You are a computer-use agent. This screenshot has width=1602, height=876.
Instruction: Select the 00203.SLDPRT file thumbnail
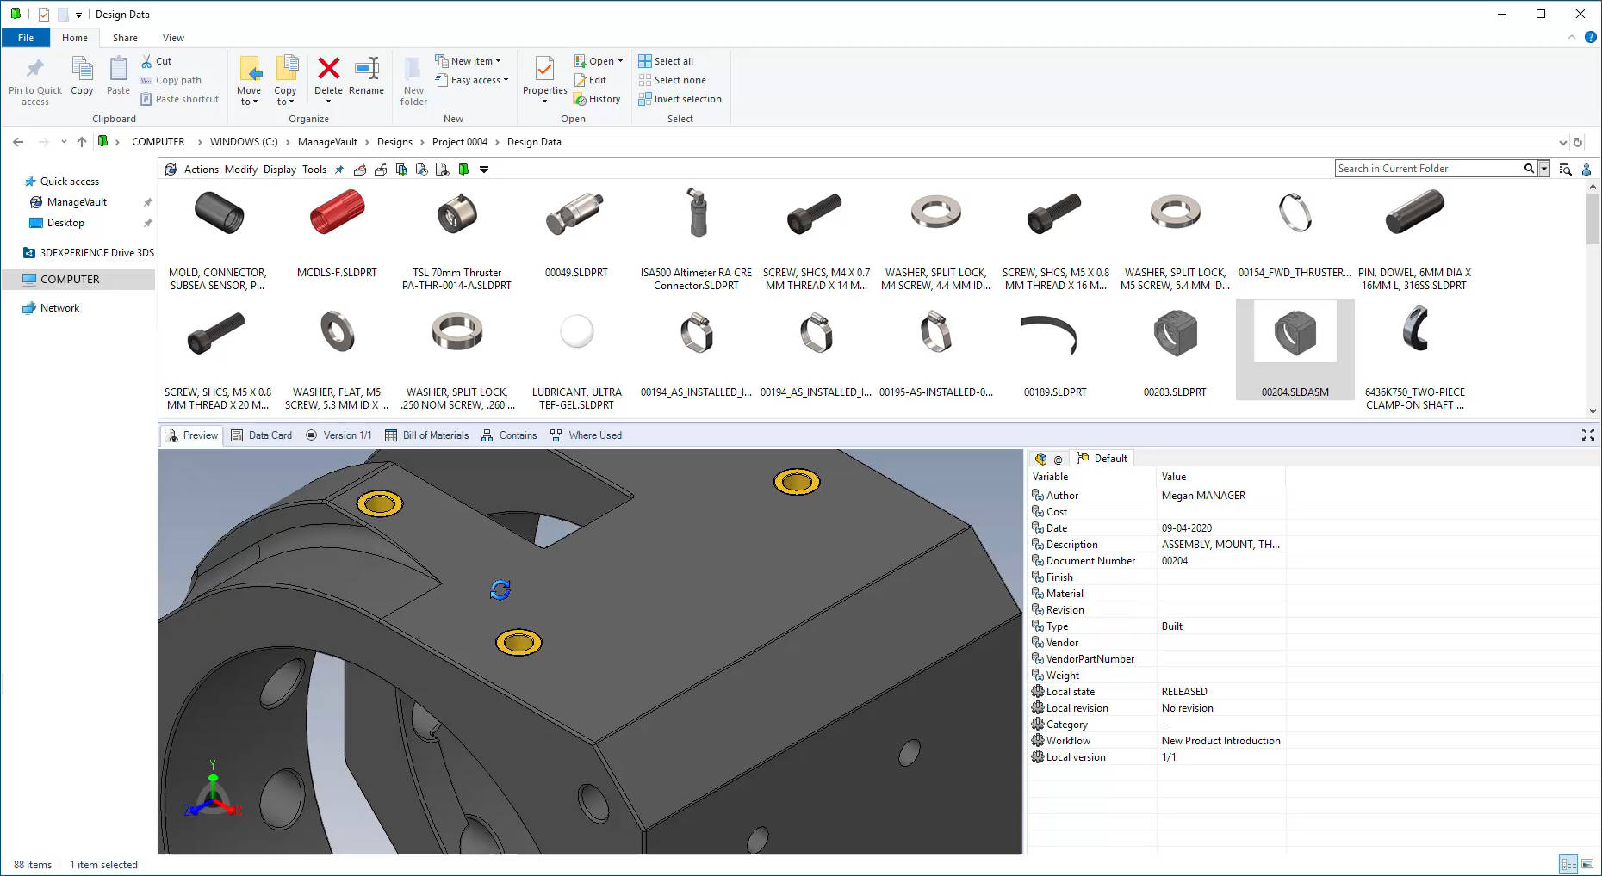click(1175, 333)
